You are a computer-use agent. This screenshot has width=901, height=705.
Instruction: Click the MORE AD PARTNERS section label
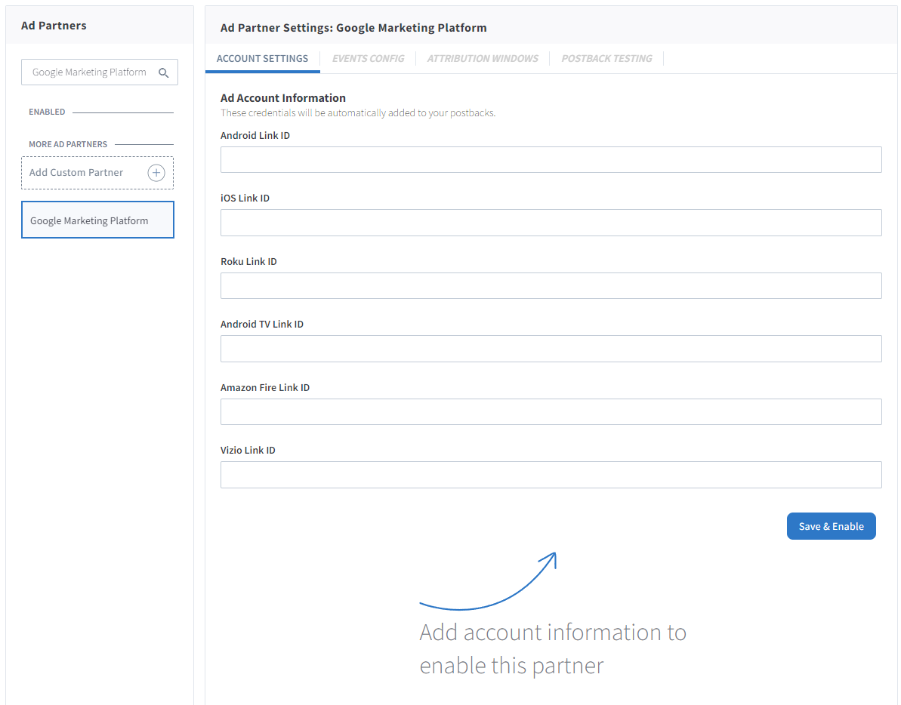pyautogui.click(x=68, y=144)
